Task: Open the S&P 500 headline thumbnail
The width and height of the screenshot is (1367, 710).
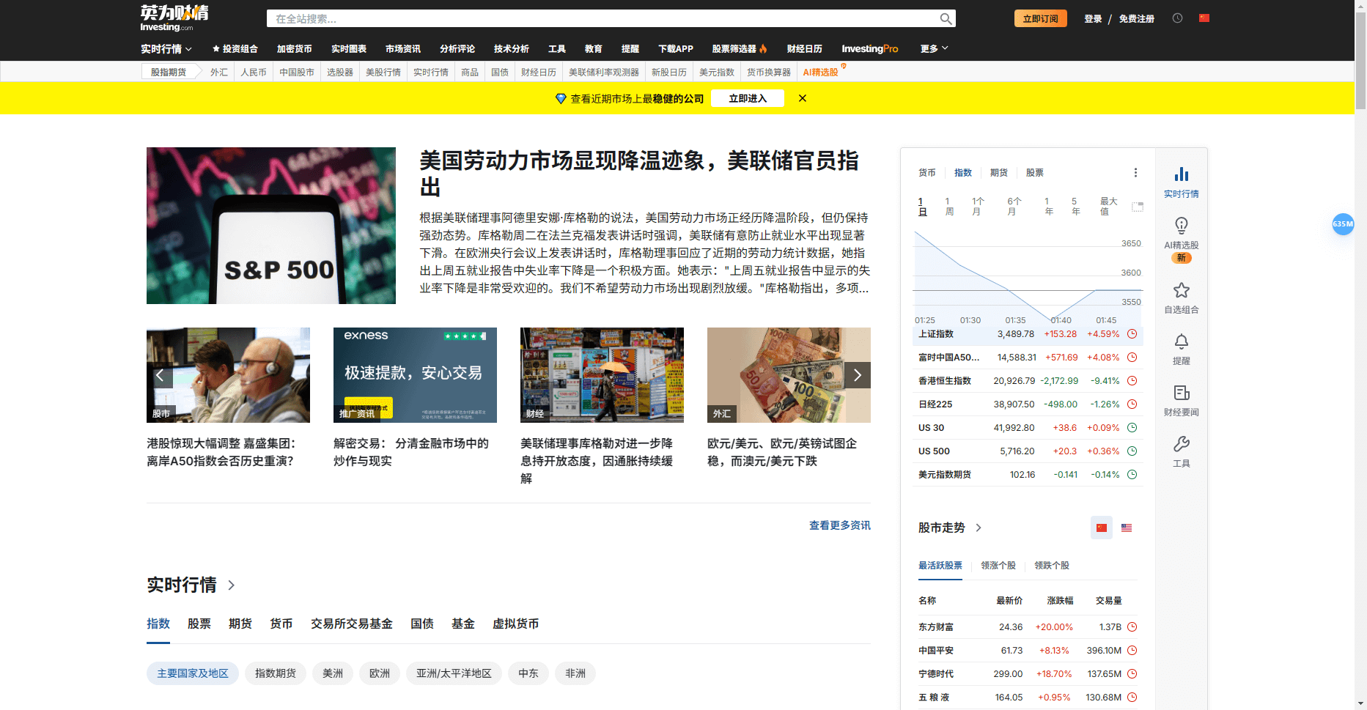Action: 271,226
